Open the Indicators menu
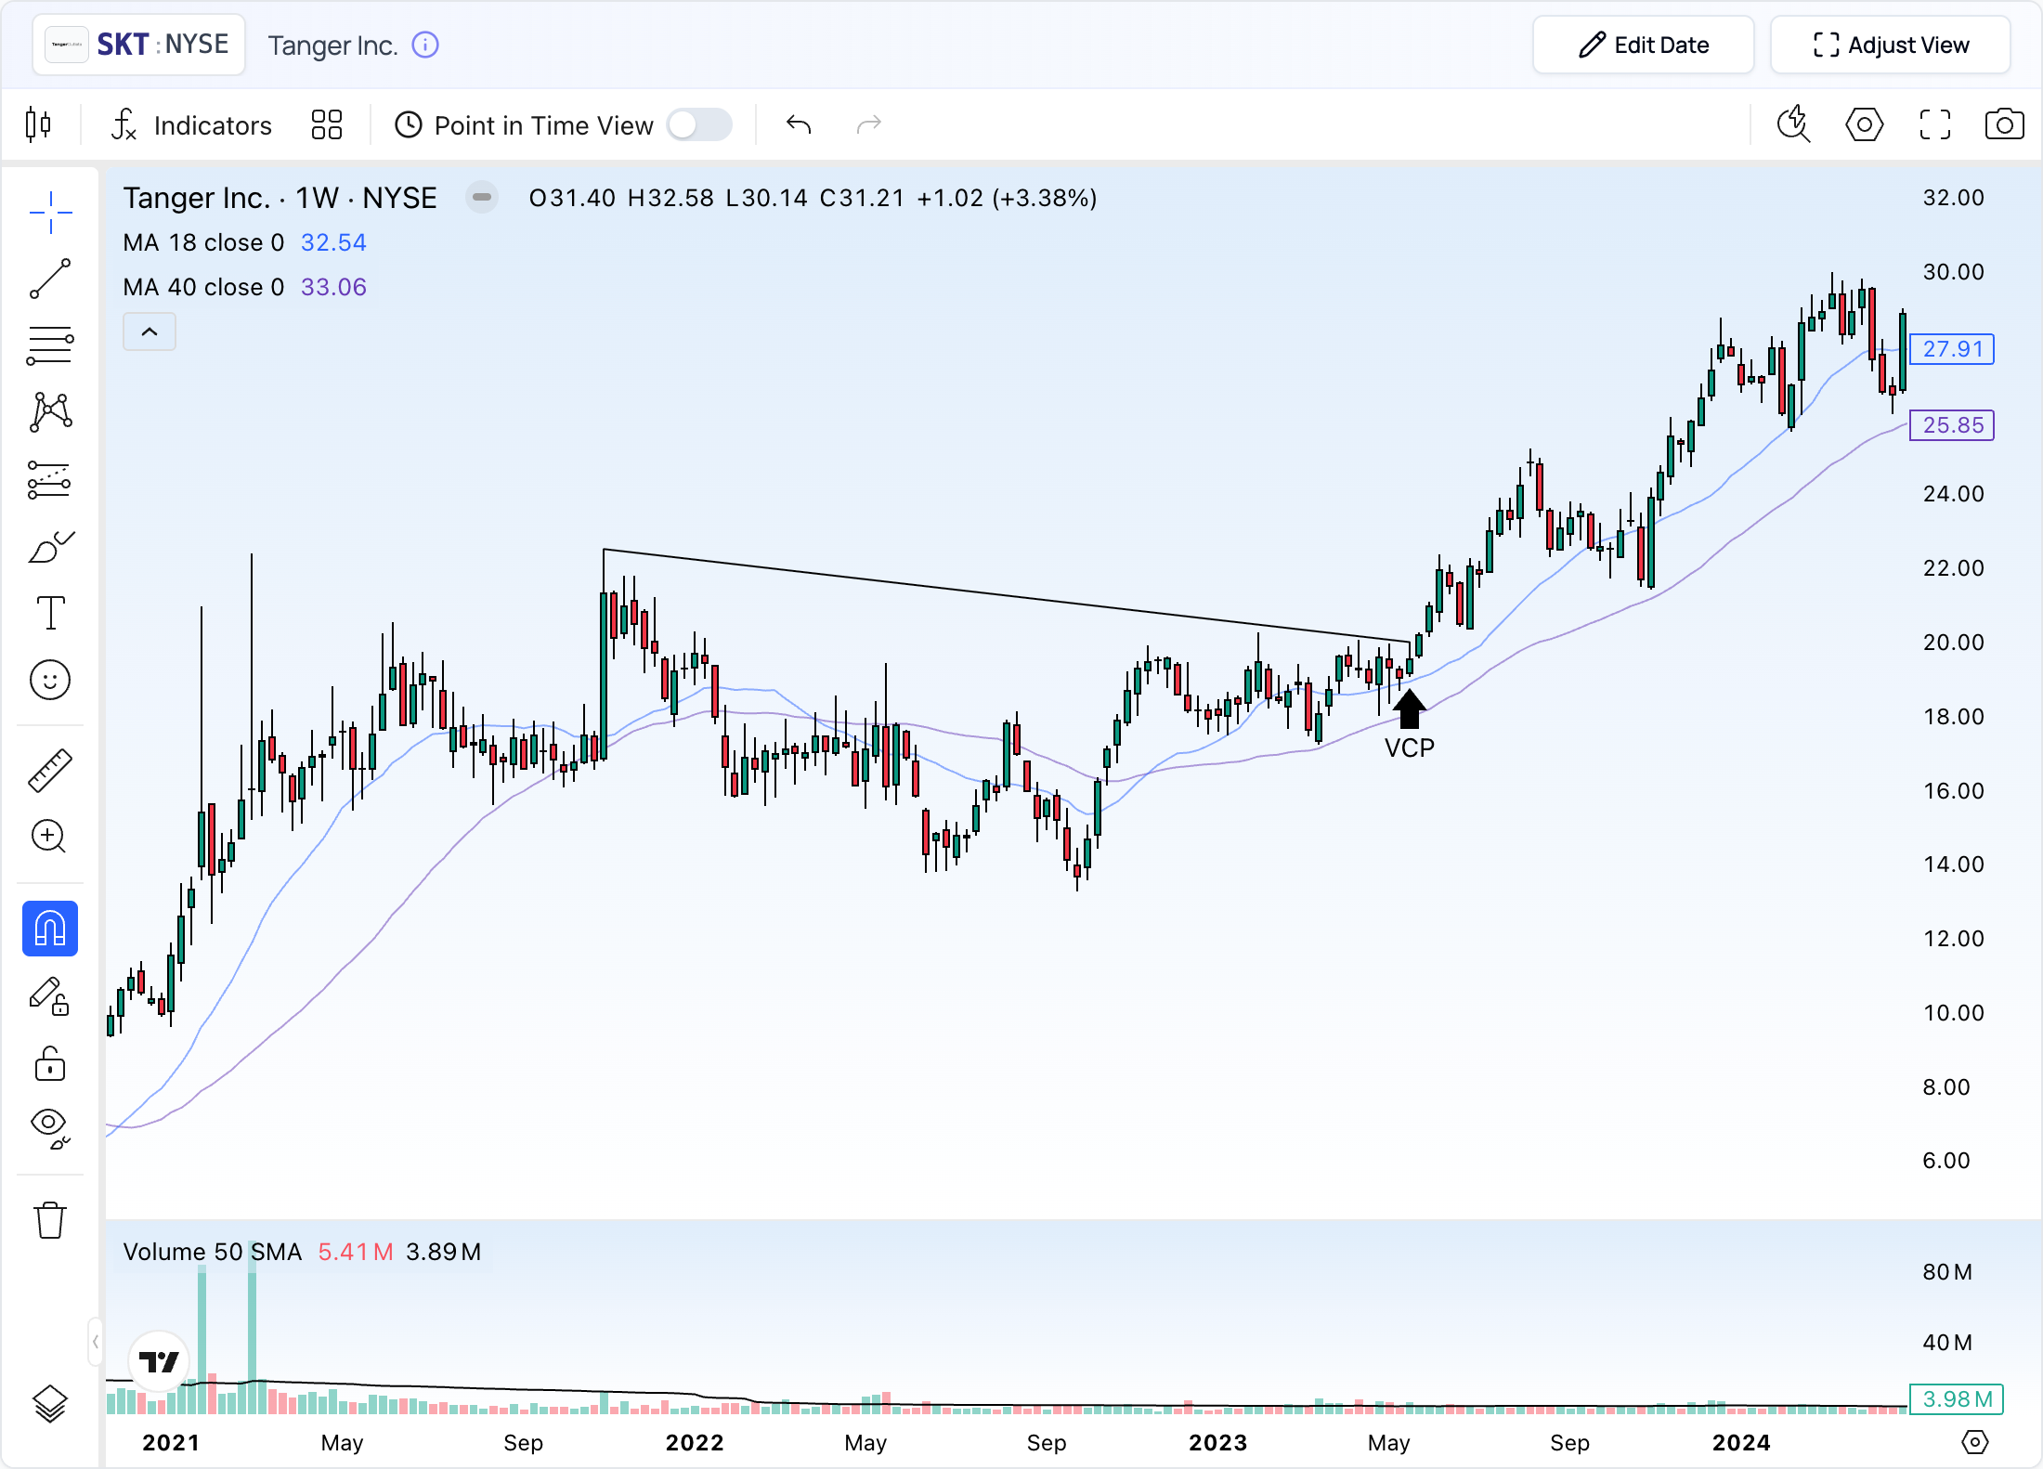The image size is (2043, 1469). coord(191,124)
